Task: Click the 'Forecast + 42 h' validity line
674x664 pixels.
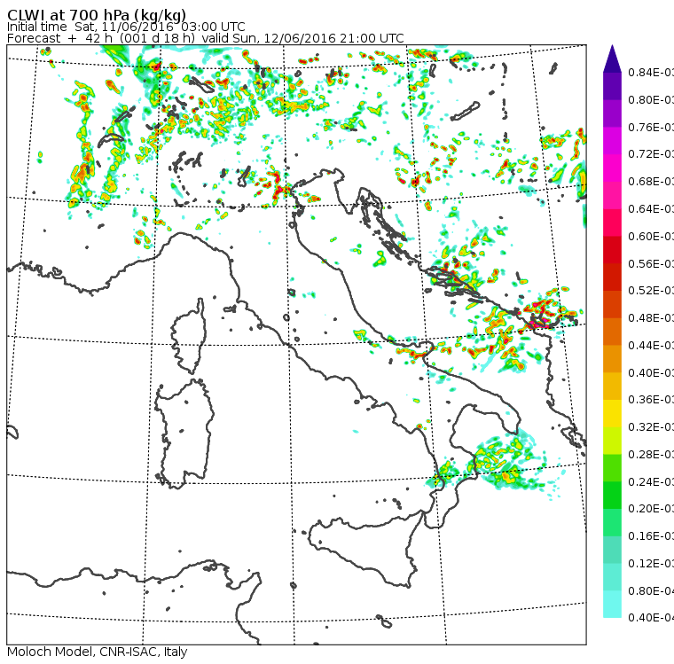Action: click(x=206, y=38)
